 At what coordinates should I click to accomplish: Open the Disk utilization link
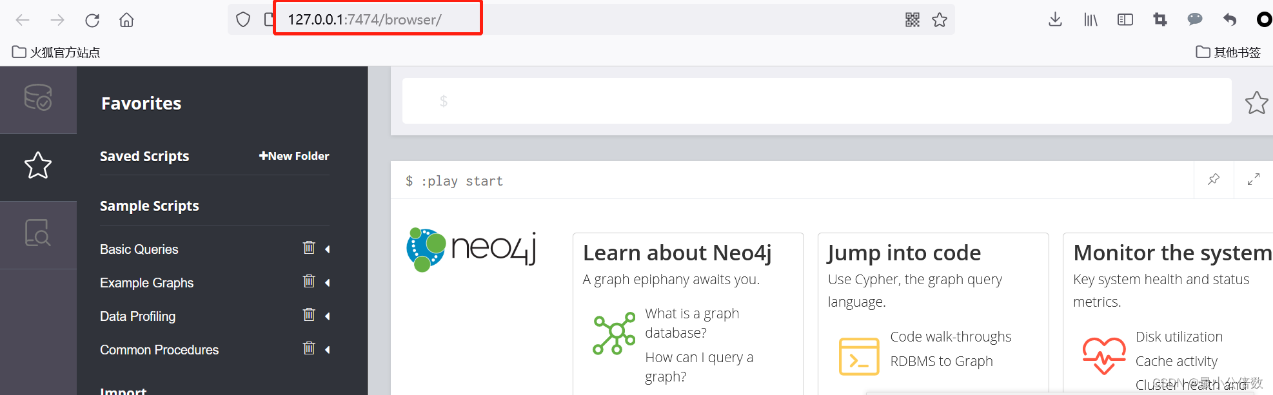click(x=1179, y=337)
